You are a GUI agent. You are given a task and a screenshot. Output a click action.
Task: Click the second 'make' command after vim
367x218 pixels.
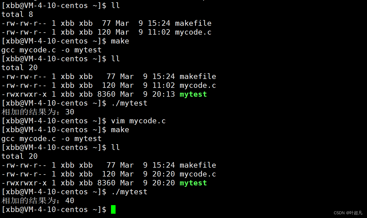tap(120, 130)
